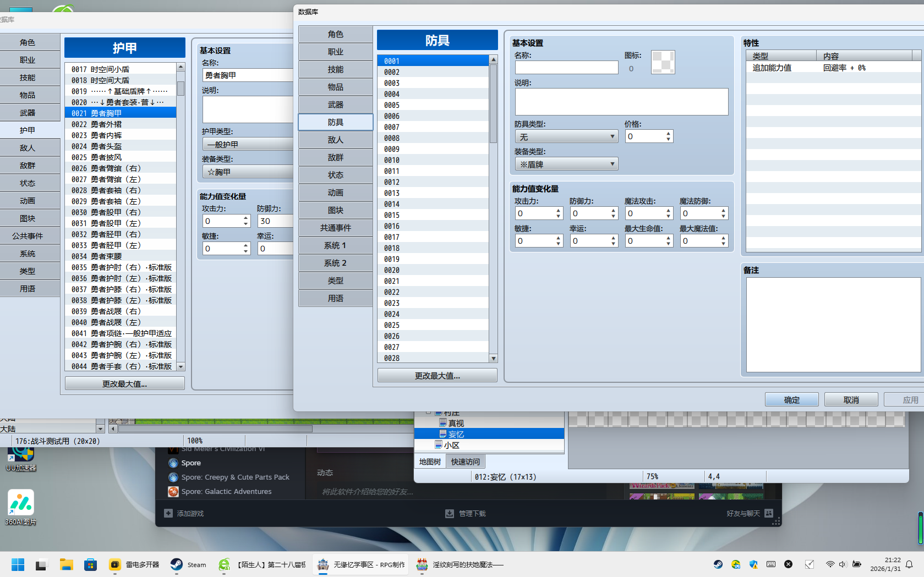
Task: Click 确定 button
Action: click(x=792, y=400)
